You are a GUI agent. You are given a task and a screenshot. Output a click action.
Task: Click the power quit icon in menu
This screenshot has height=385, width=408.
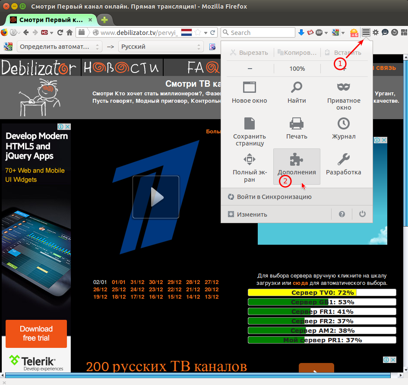click(363, 214)
